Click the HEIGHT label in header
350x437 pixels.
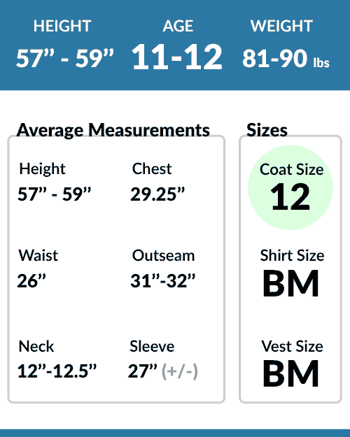click(62, 26)
